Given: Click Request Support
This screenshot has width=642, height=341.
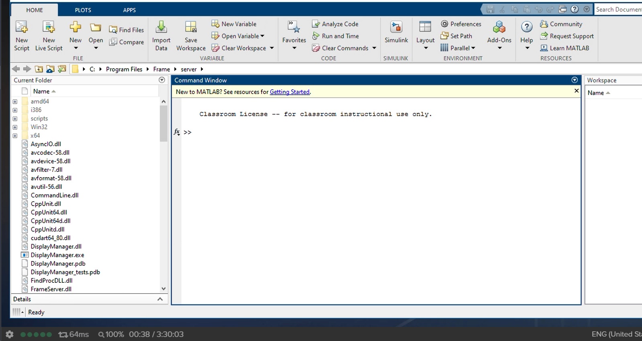Looking at the screenshot, I should 567,36.
